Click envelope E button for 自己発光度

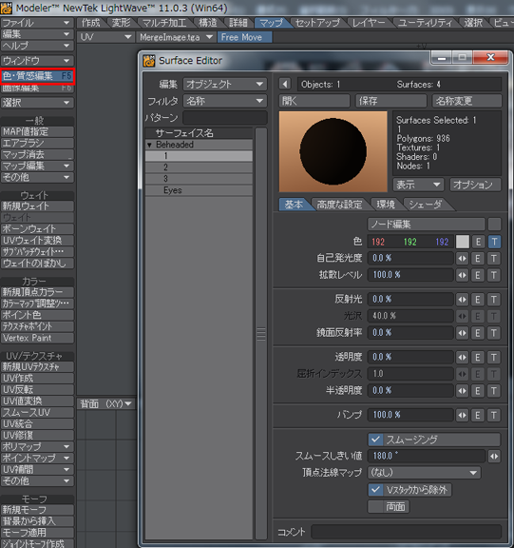pos(478,258)
